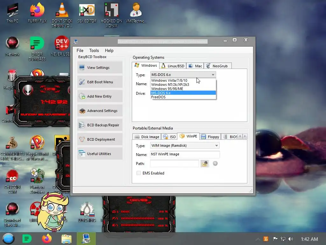
Task: Open the File menu
Action: pos(80,50)
